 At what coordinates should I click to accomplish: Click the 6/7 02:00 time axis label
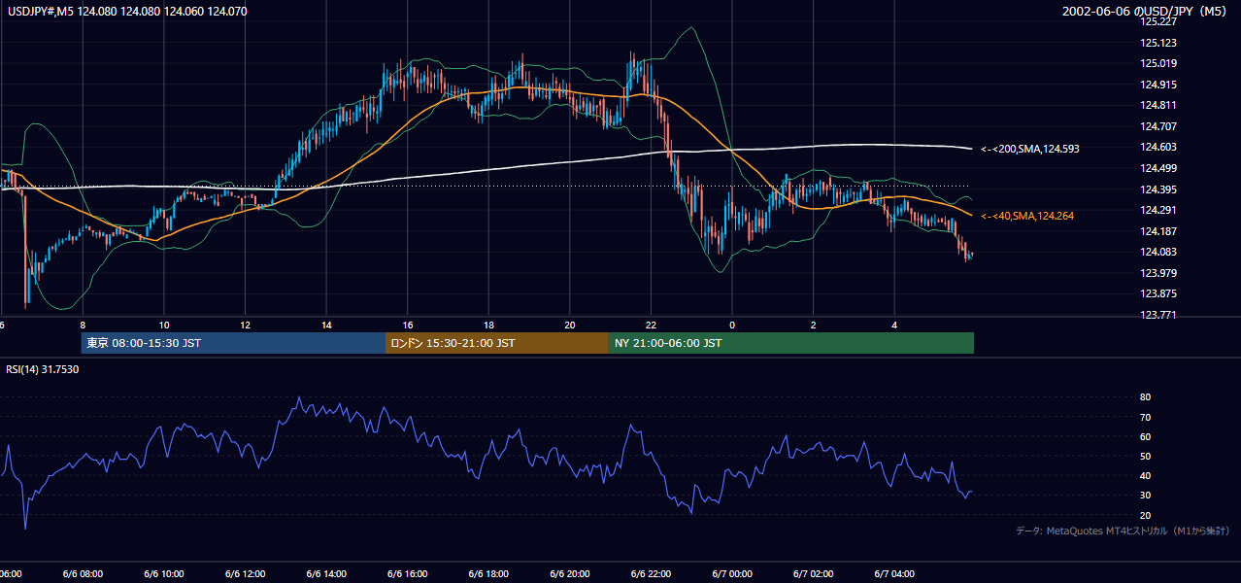tap(814, 574)
